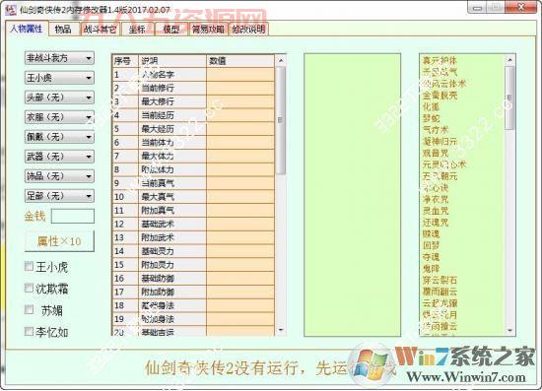Image resolution: width=542 pixels, height=391 pixels.
Task: Select 还魂咒 in the skill list
Action: (436, 223)
